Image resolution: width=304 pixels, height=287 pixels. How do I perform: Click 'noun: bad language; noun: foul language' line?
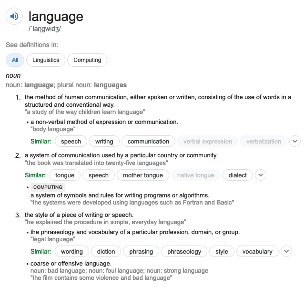[x=119, y=270]
